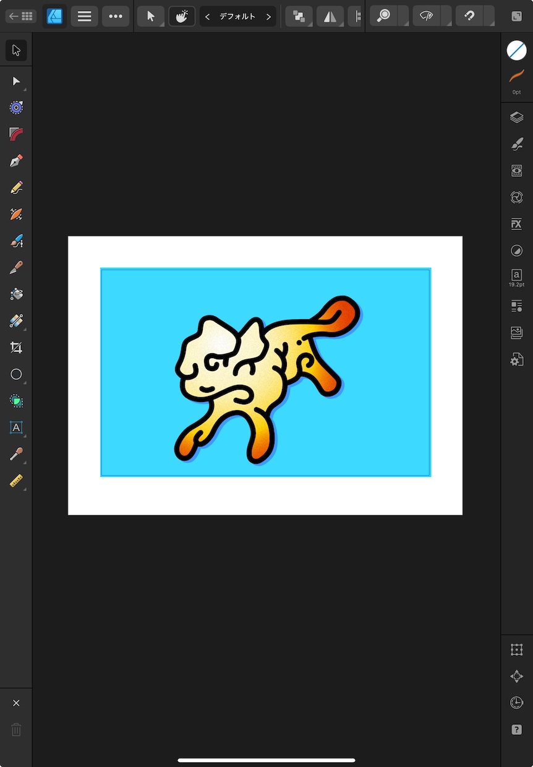Select the Move tool in the left toolbar
This screenshot has width=533, height=767.
click(16, 51)
